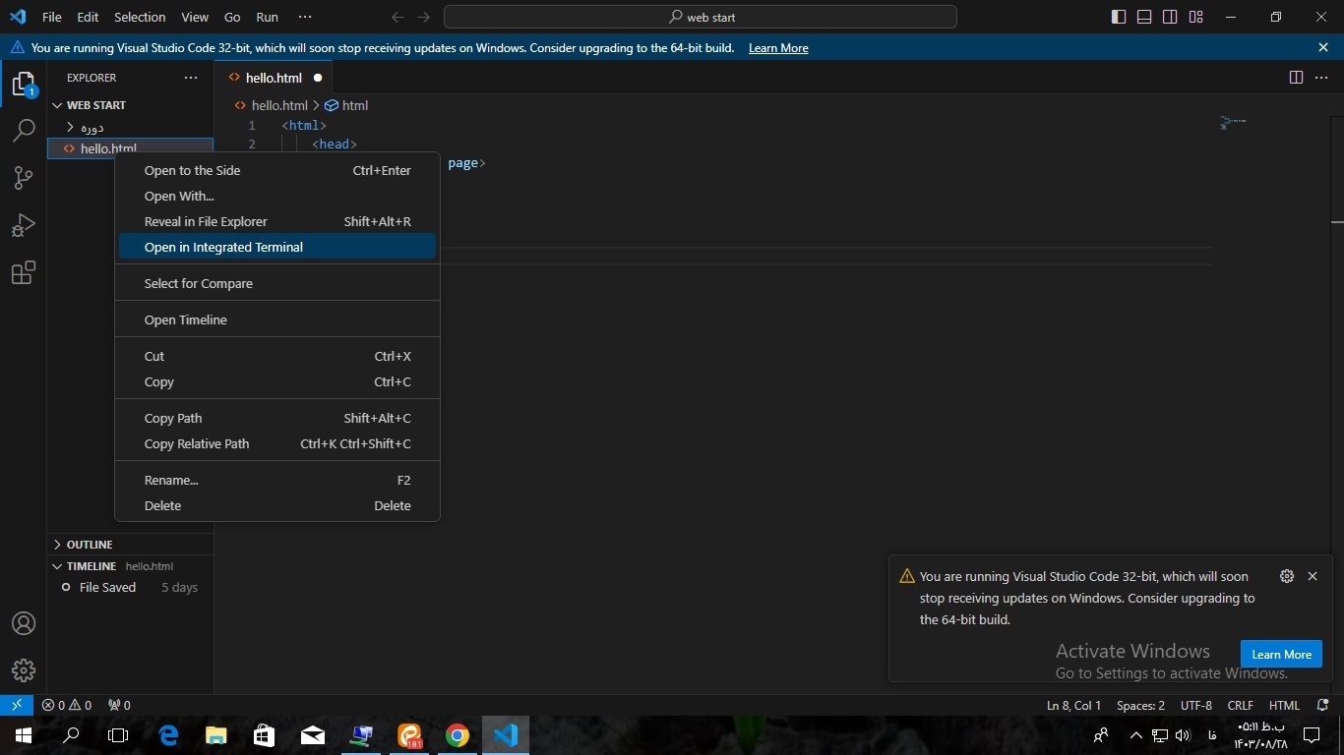Click Ln 8, Col 1 in the status bar
The image size is (1344, 755).
tap(1073, 705)
